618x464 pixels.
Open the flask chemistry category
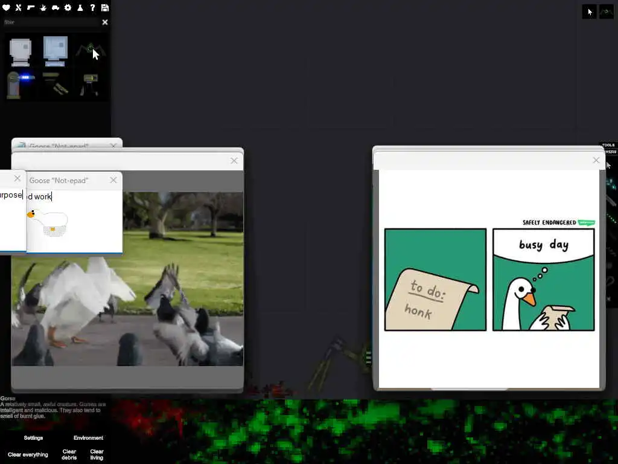pos(80,7)
